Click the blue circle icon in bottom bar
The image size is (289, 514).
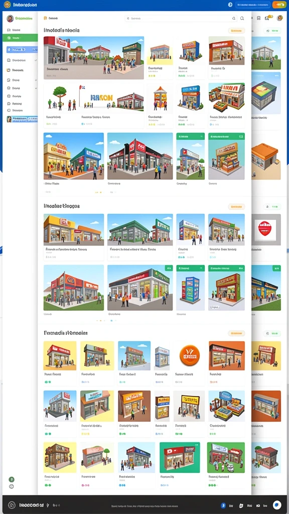(223, 505)
